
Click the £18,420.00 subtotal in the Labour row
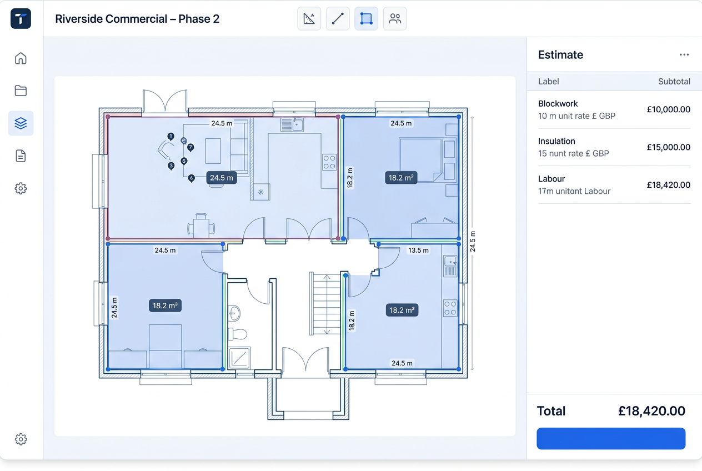point(669,185)
